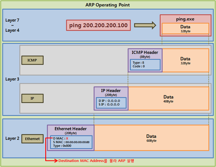Select the "S IP : 0.0.0.0" field
Image resolution: width=216 pixels, height=167 pixels.
pyautogui.click(x=109, y=104)
